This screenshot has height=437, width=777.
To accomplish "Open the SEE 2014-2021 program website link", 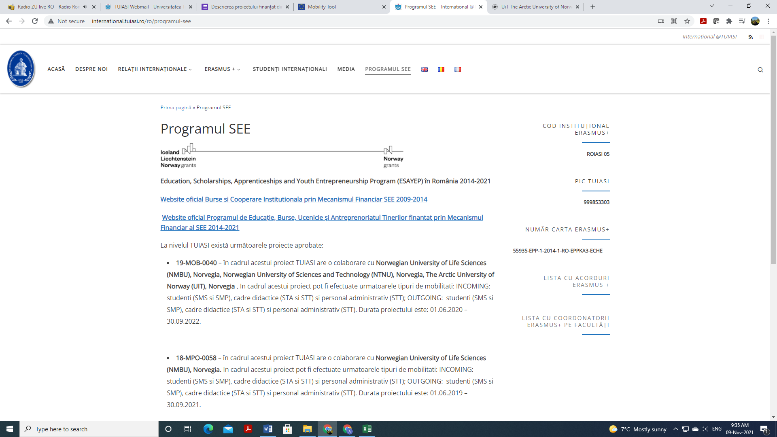I will (x=322, y=223).
